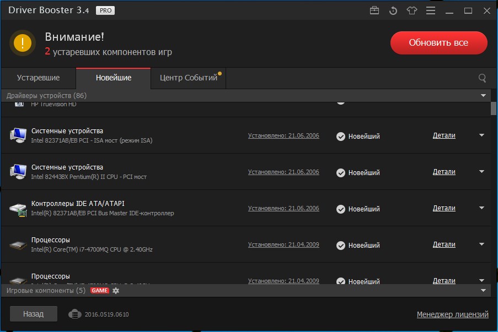
Task: Click the orange notification dot on Центр Событий
Action: point(219,74)
